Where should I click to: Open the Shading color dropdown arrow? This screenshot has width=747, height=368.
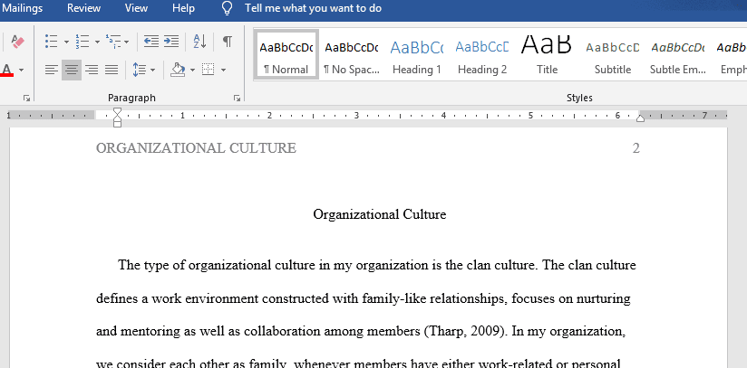point(192,71)
